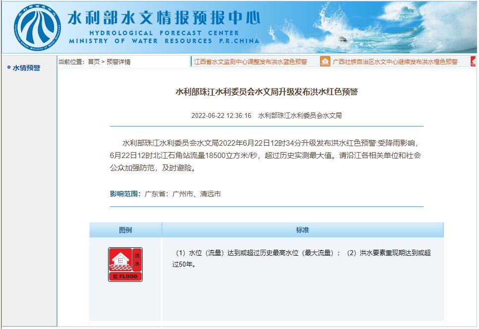Click the 水利部水文情报预报中心 banner title
This screenshot has width=479, height=329.
click(164, 18)
